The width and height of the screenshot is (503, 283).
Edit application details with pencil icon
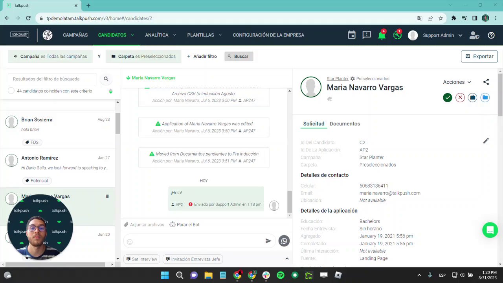pos(486,141)
